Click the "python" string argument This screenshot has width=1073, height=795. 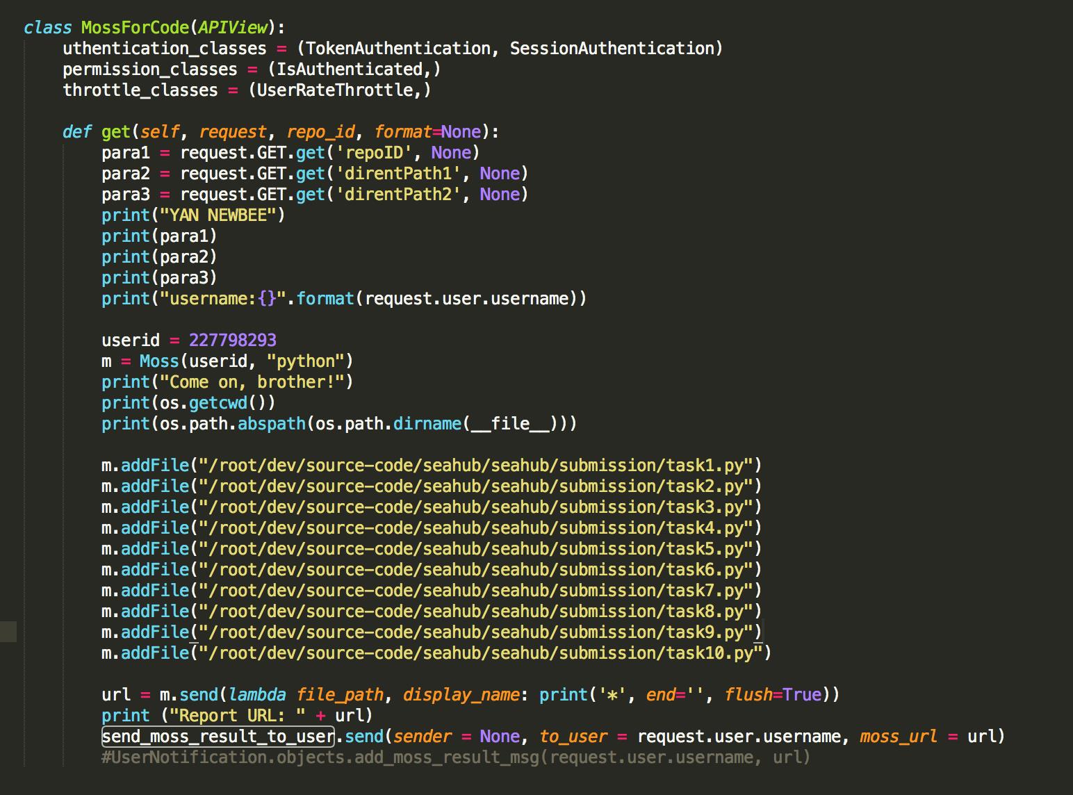(306, 361)
